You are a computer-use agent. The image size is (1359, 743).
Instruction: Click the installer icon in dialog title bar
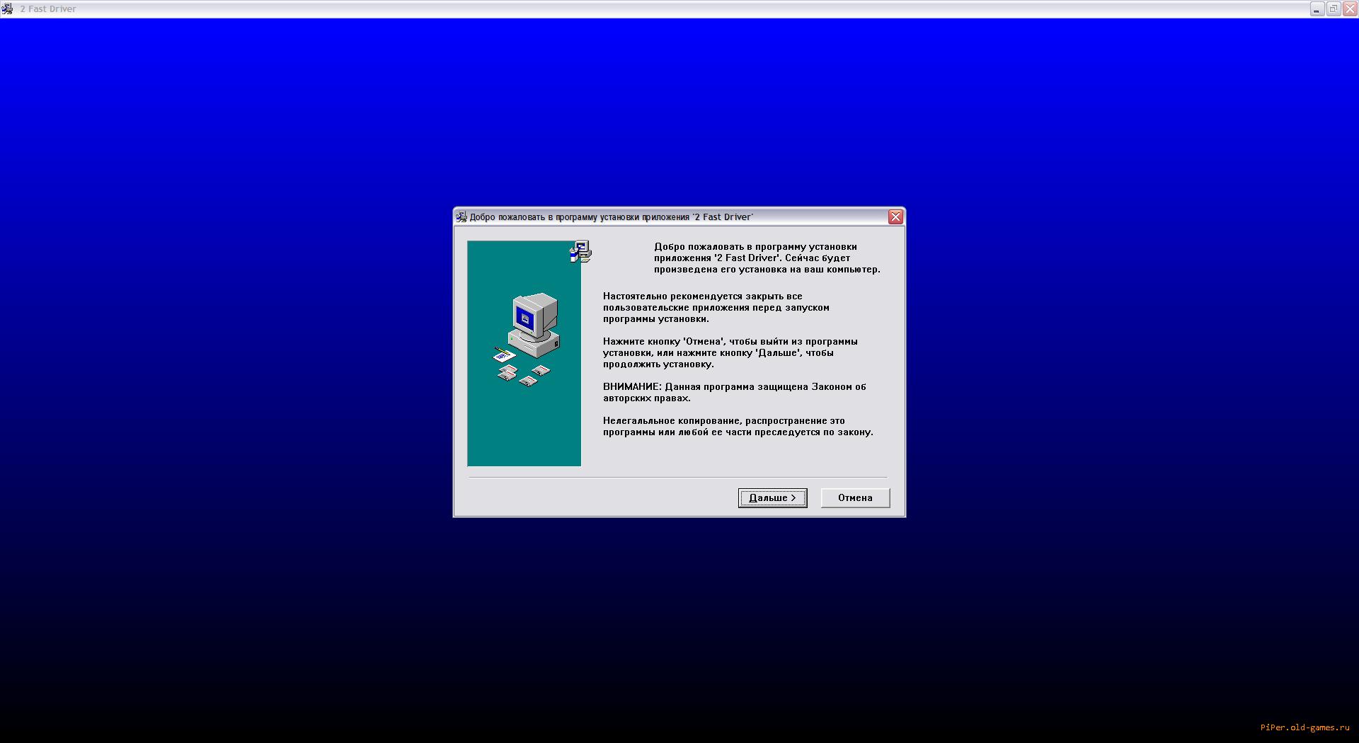[461, 217]
